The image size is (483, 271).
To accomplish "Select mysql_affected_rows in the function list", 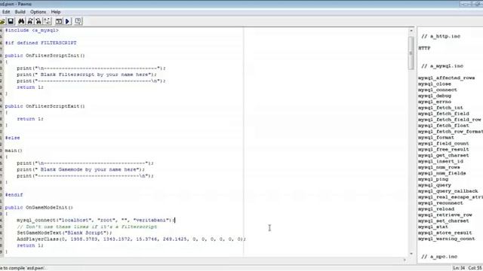I will pyautogui.click(x=446, y=78).
